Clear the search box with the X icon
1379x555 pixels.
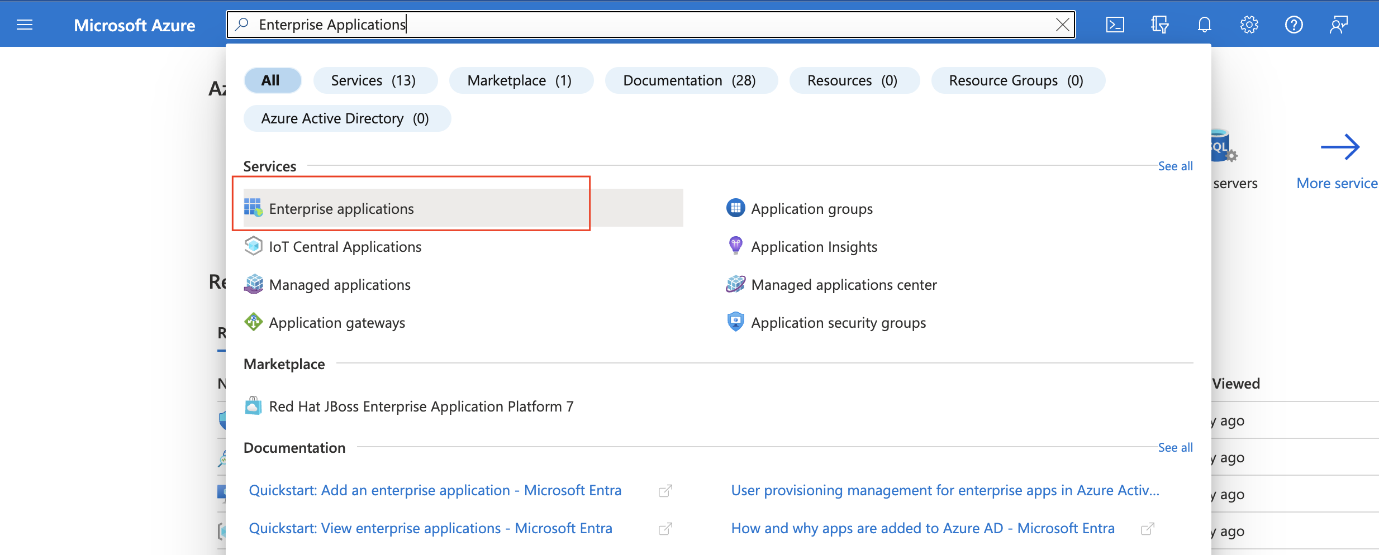point(1062,25)
